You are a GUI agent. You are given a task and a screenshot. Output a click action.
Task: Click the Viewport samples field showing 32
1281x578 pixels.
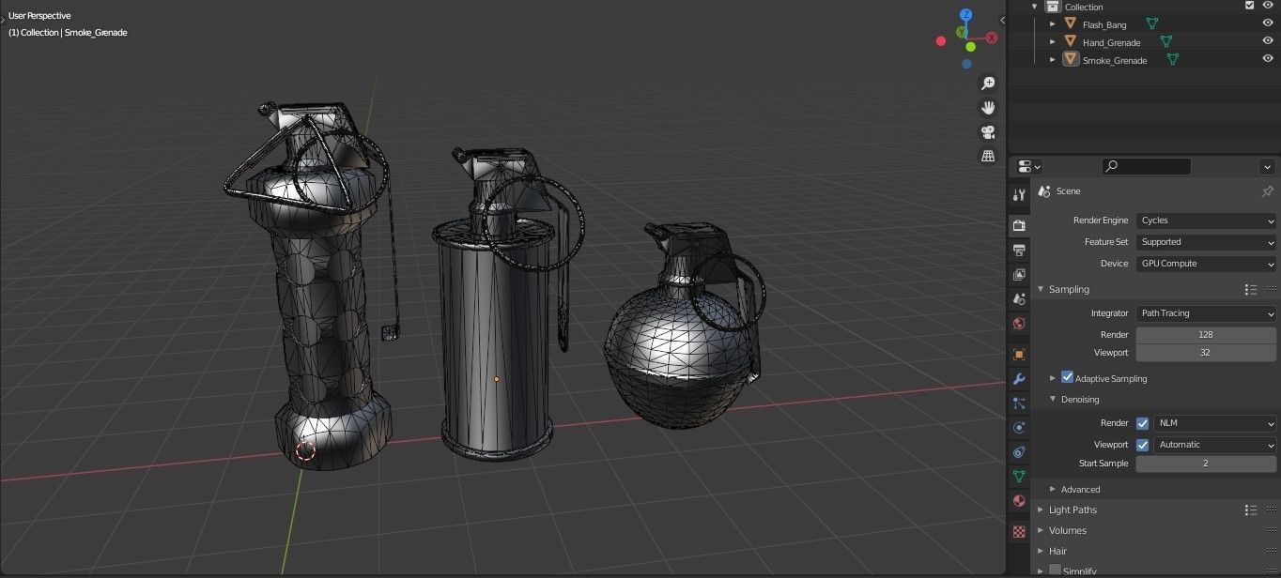click(x=1206, y=353)
